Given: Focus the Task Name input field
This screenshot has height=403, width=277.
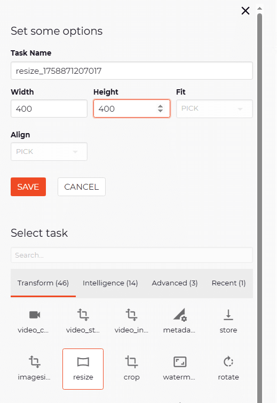Looking at the screenshot, I should tap(132, 71).
